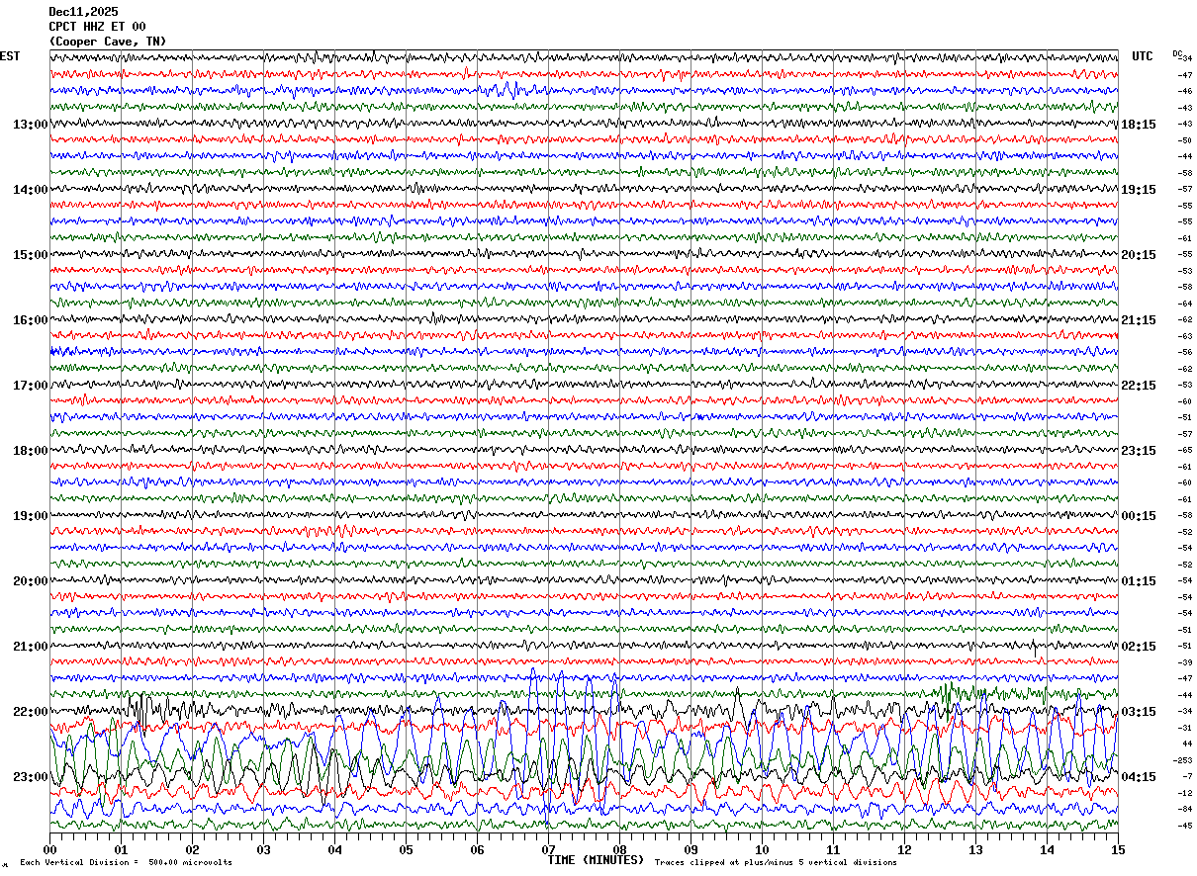Select the 19:00 EST time label

tap(31, 516)
